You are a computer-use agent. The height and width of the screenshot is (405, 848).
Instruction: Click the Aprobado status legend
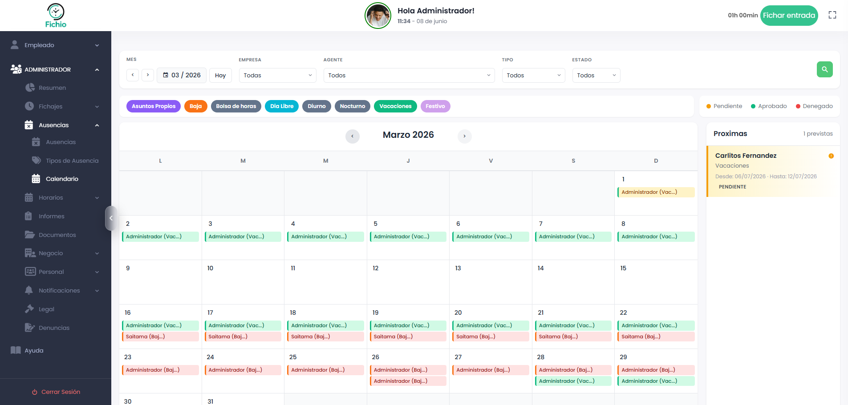tap(769, 106)
